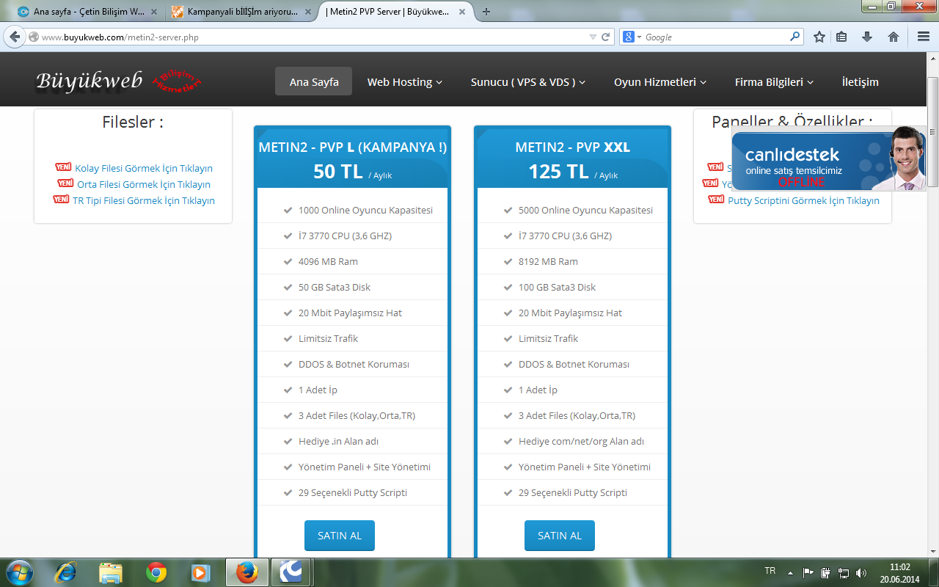The width and height of the screenshot is (939, 587).
Task: Open the Action Center flag icon
Action: pyautogui.click(x=808, y=572)
